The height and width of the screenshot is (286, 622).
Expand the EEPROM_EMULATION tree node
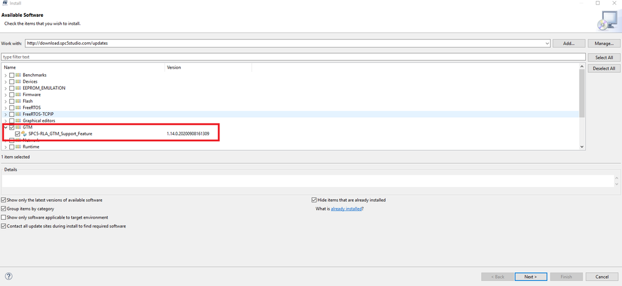pyautogui.click(x=5, y=88)
